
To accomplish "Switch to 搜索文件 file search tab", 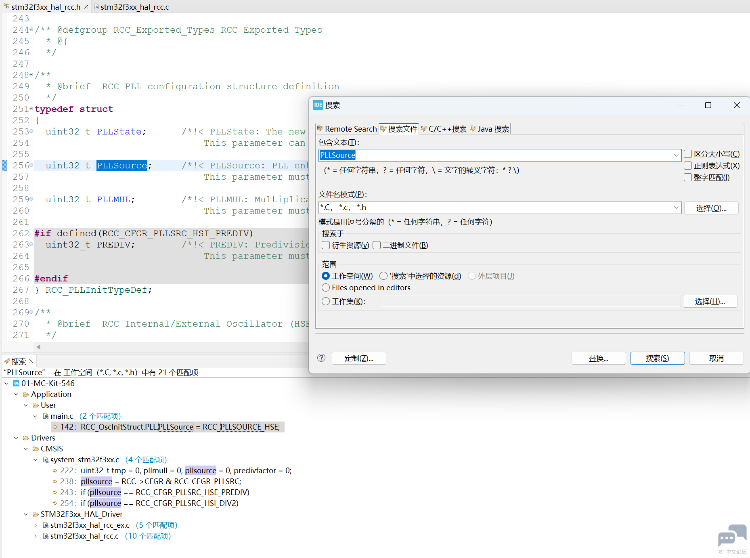I will coord(399,129).
